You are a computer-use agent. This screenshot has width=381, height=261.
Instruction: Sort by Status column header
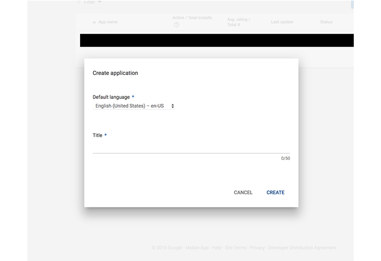(x=327, y=22)
